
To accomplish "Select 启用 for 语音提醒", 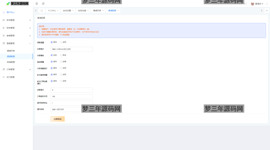I will [61, 42].
